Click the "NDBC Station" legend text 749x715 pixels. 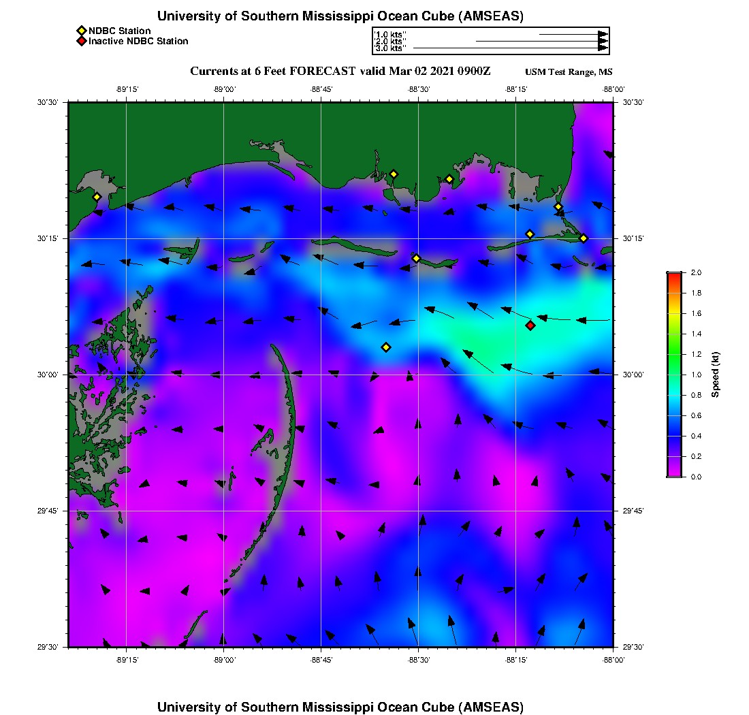(120, 31)
